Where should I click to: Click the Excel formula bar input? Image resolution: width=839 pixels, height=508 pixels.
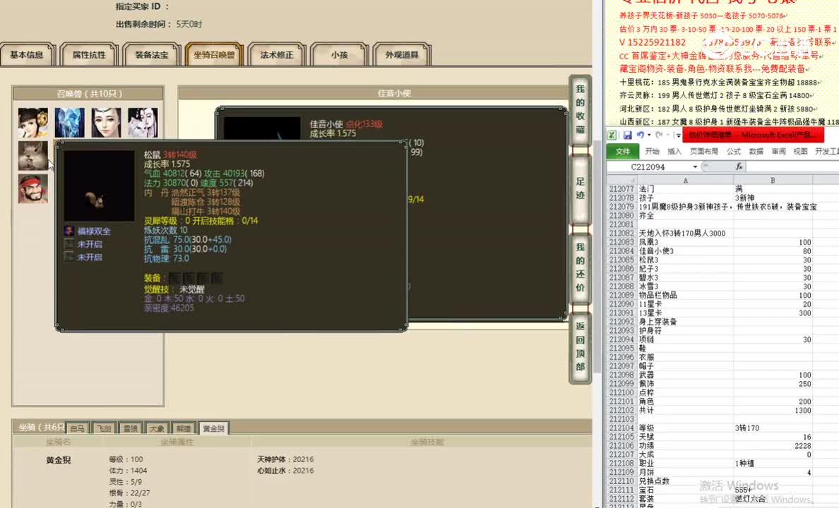793,167
